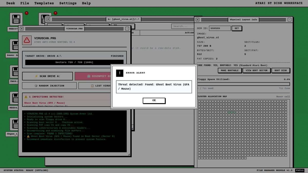308x173 pixels.
Task: Click log line VIRUSCAN PRG v2.4 copyright
Action: pyautogui.click(x=59, y=114)
